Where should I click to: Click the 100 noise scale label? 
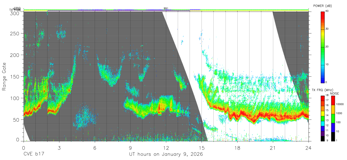click(x=339, y=122)
